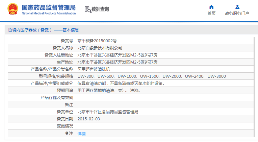Click the 备案人名称 row label
This screenshot has width=258, height=142.
pos(63,48)
